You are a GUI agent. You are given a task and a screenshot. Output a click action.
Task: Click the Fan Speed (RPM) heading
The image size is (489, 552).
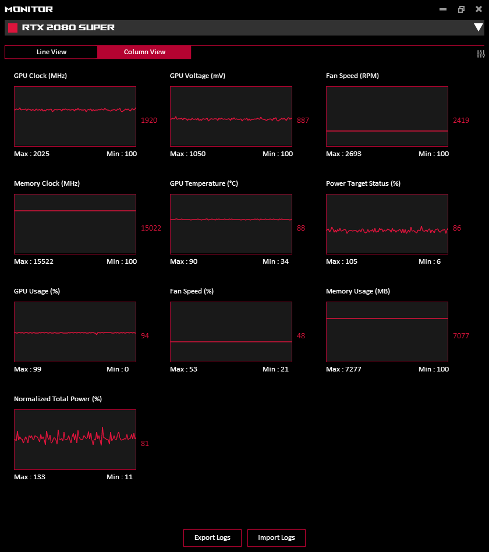pyautogui.click(x=352, y=76)
